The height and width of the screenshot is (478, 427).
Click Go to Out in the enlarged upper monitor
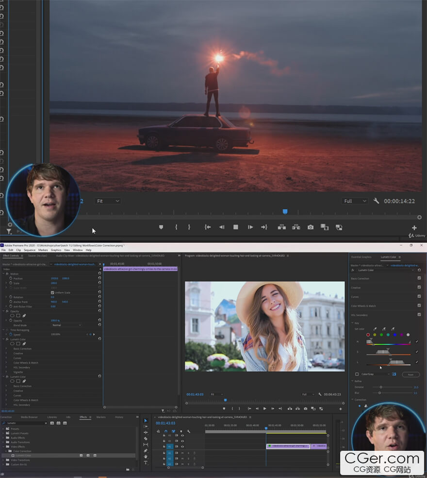[x=264, y=227]
